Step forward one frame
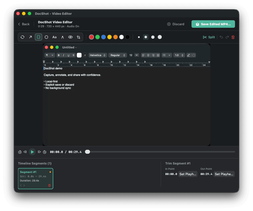Viewport: 253px width, 211px height. (x=39, y=152)
